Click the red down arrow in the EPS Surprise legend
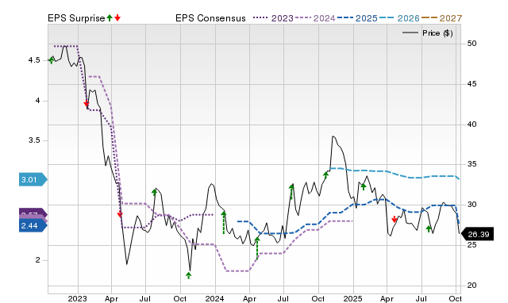Image resolution: width=508 pixels, height=303 pixels. pos(117,17)
